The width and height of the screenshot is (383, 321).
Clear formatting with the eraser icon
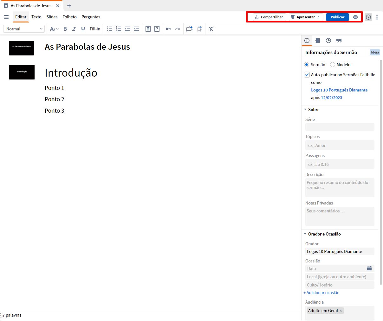tap(211, 29)
